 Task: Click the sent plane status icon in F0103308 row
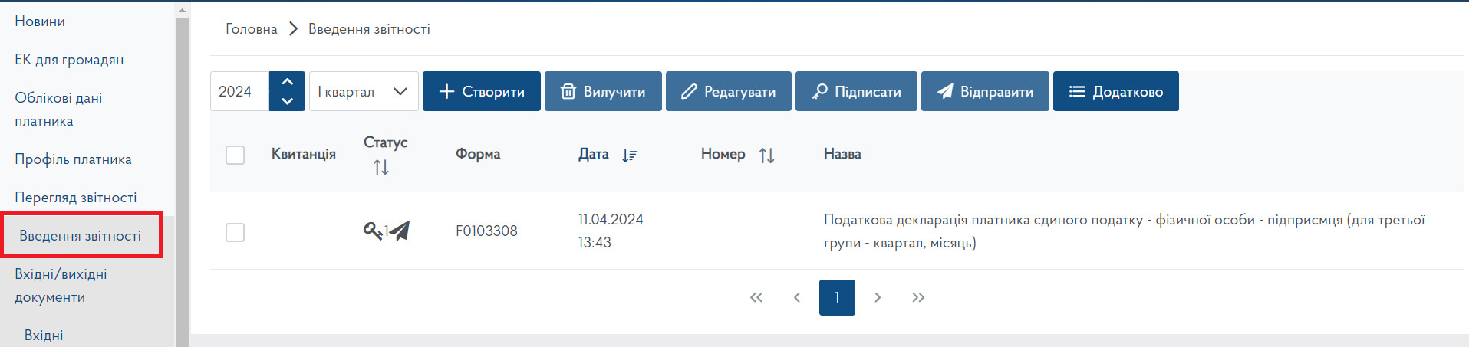399,231
